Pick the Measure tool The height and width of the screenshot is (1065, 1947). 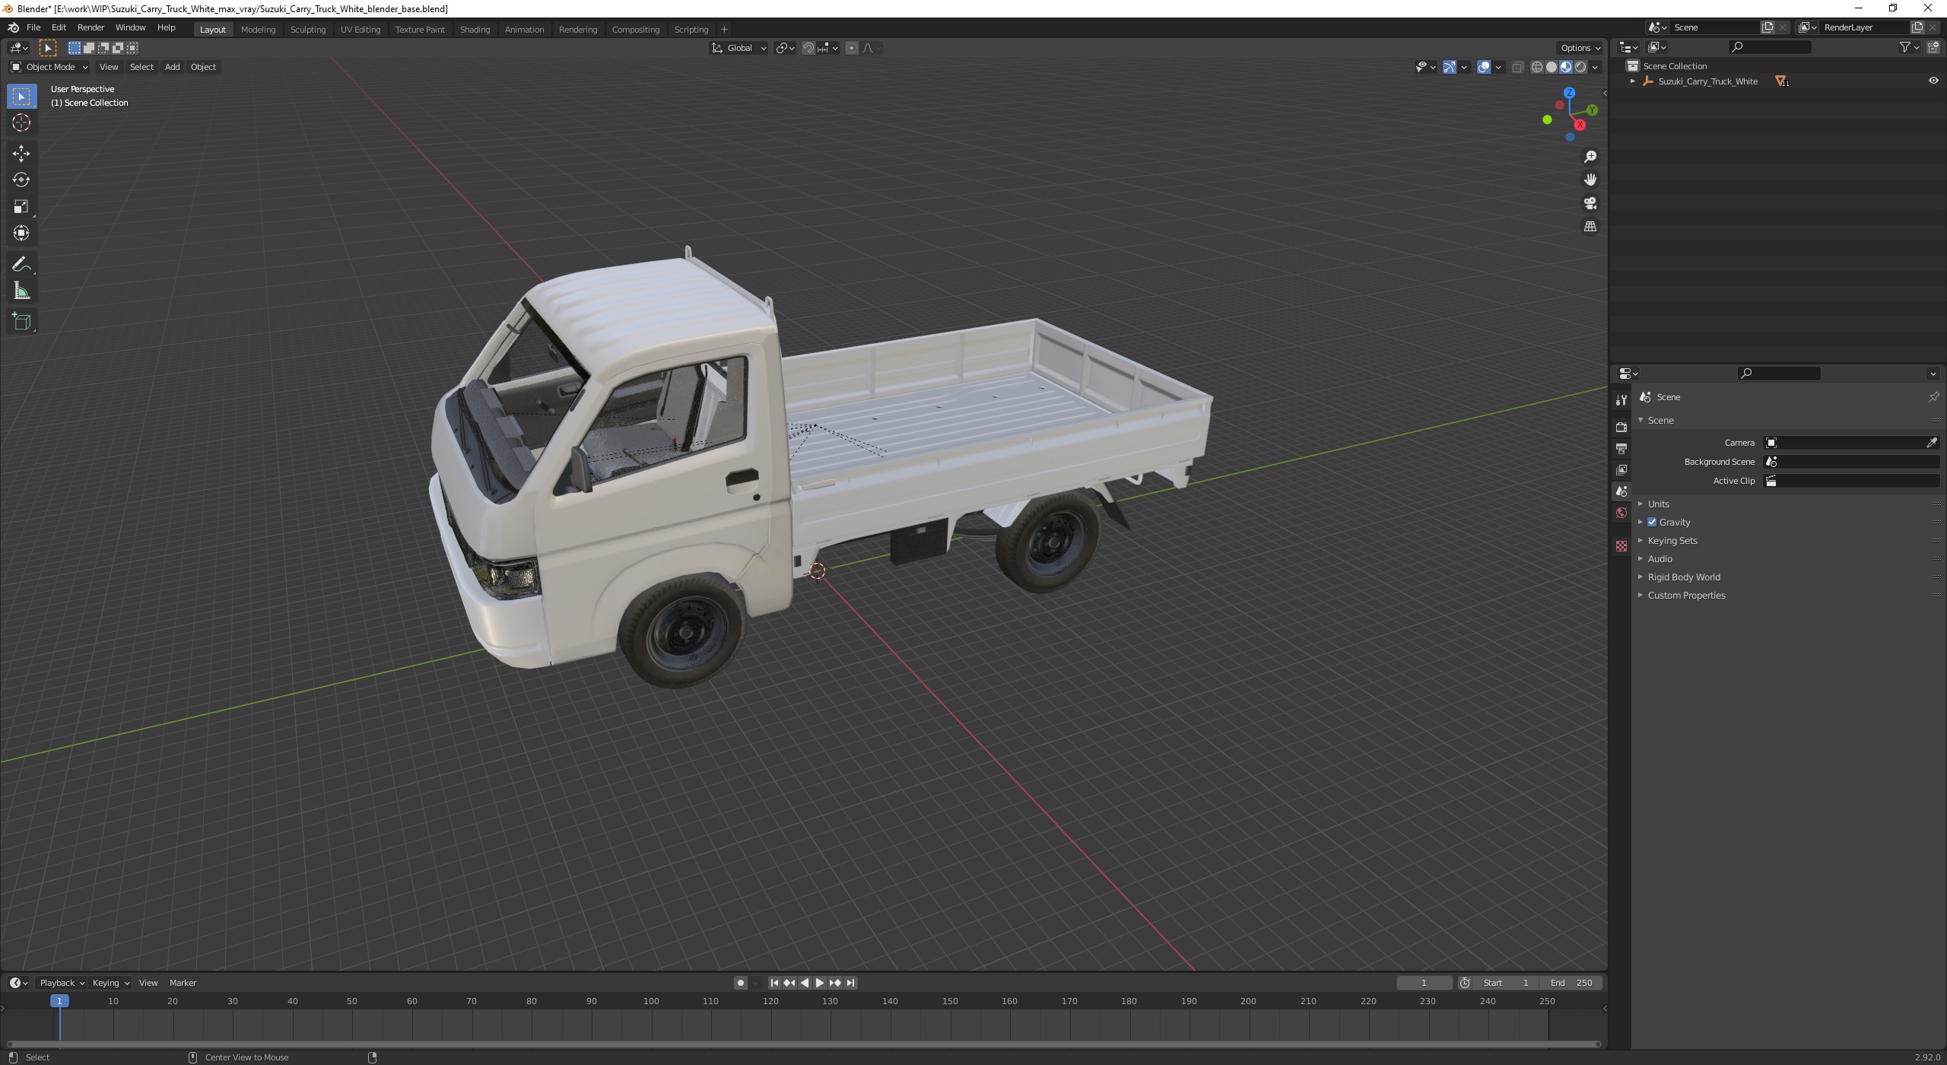(x=21, y=291)
